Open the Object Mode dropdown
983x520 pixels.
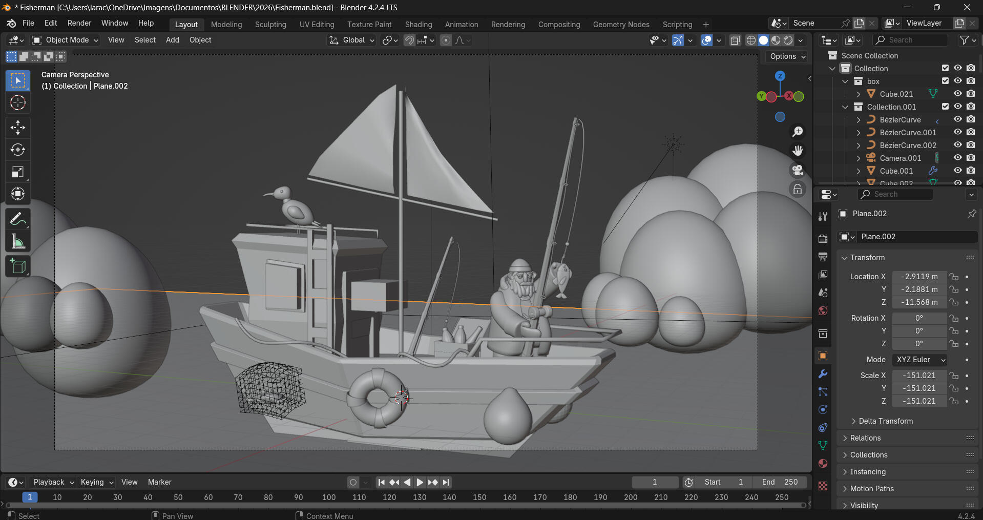pos(66,40)
